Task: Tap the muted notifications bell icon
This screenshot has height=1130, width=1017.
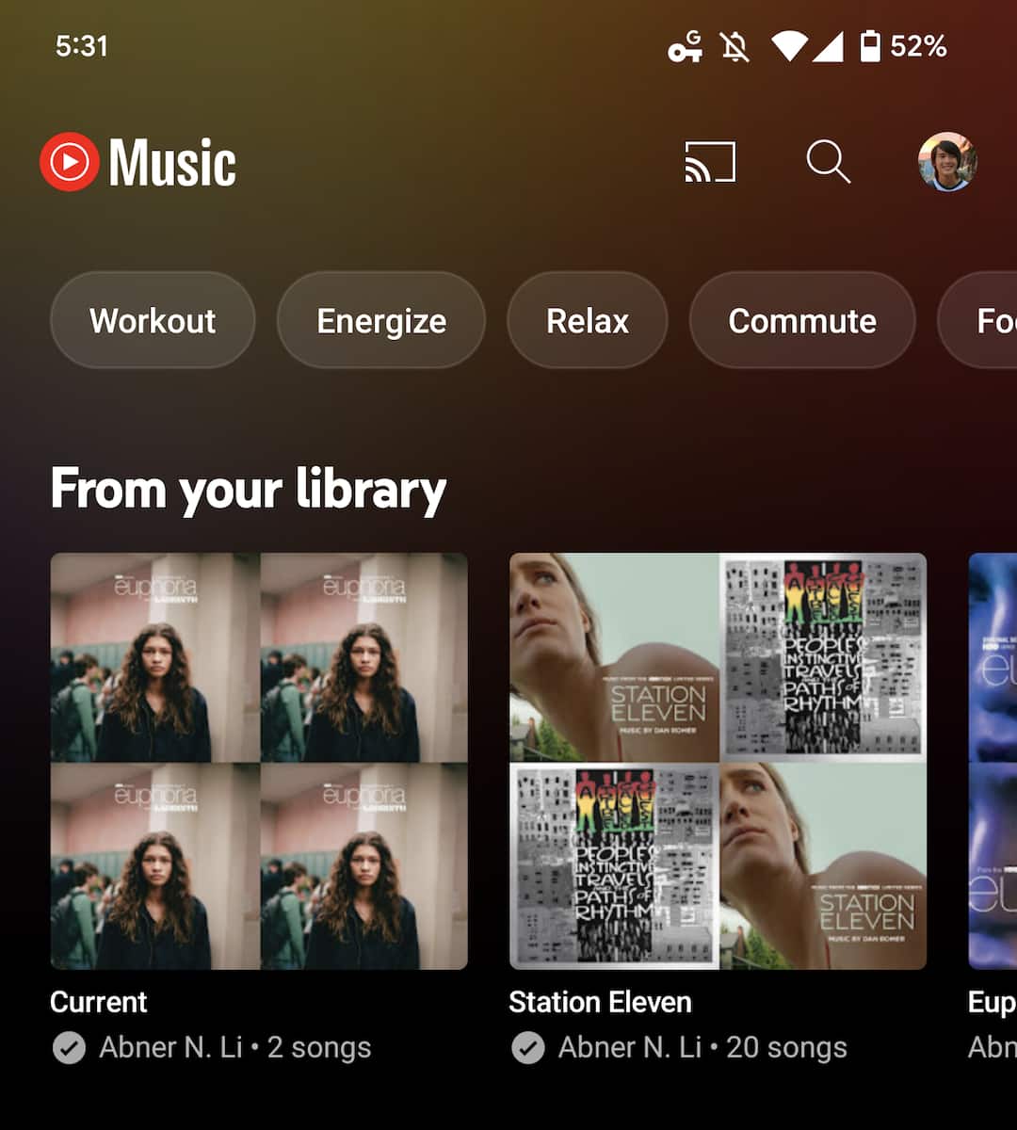Action: coord(734,46)
